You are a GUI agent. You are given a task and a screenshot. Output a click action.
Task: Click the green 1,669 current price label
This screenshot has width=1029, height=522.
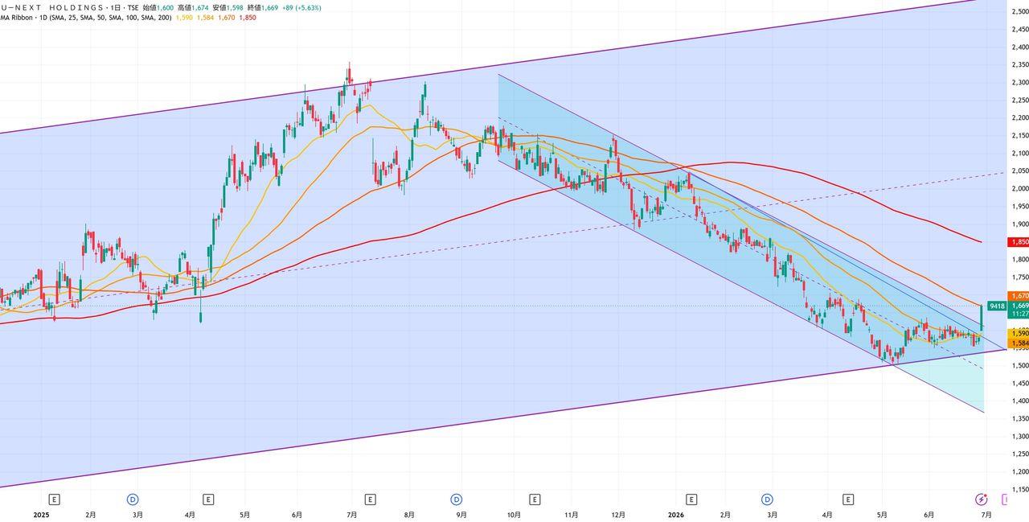(x=1018, y=306)
